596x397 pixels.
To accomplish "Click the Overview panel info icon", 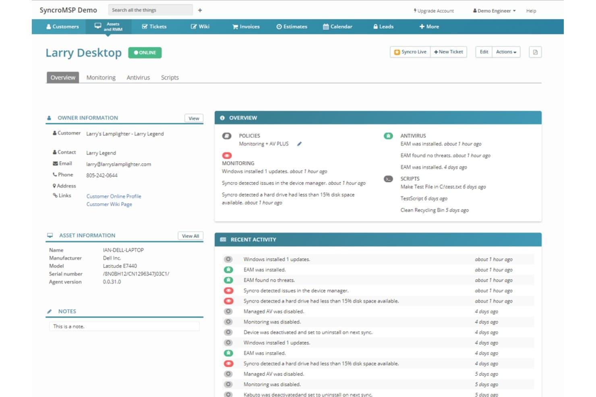I will (x=222, y=118).
